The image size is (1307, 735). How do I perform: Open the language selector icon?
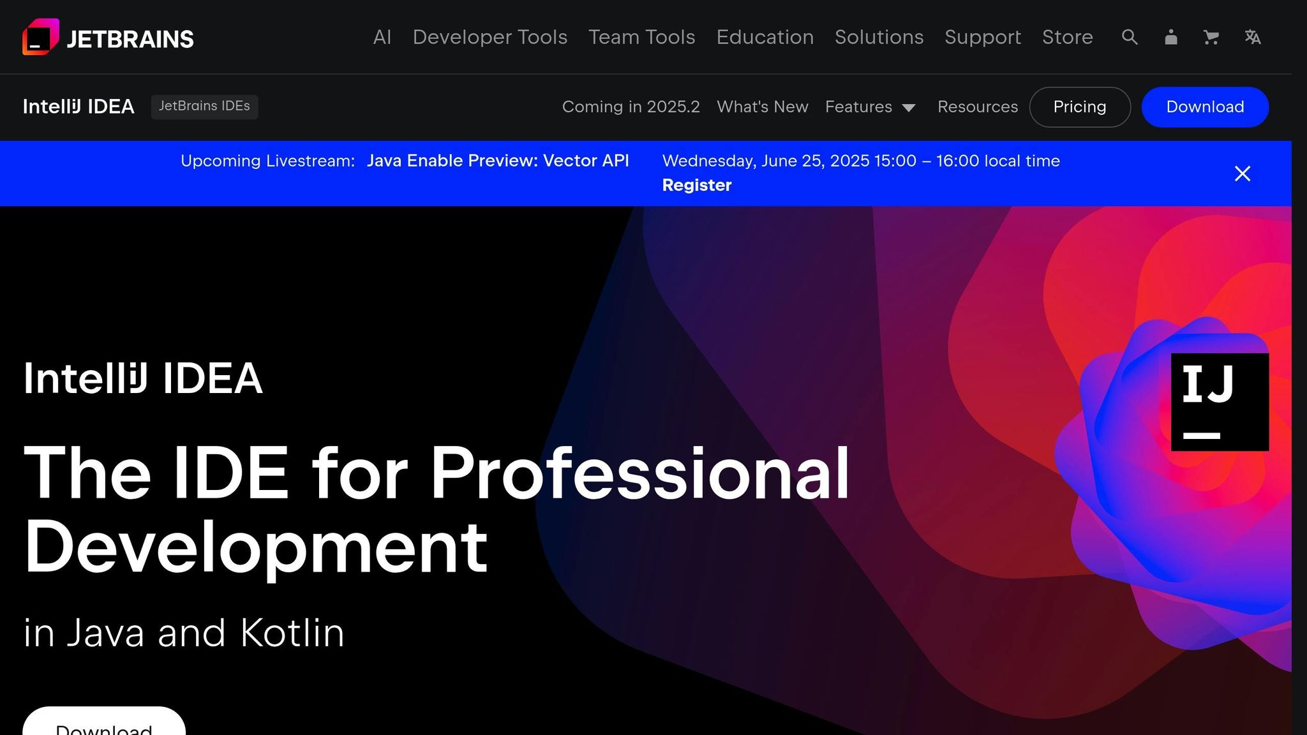point(1252,37)
